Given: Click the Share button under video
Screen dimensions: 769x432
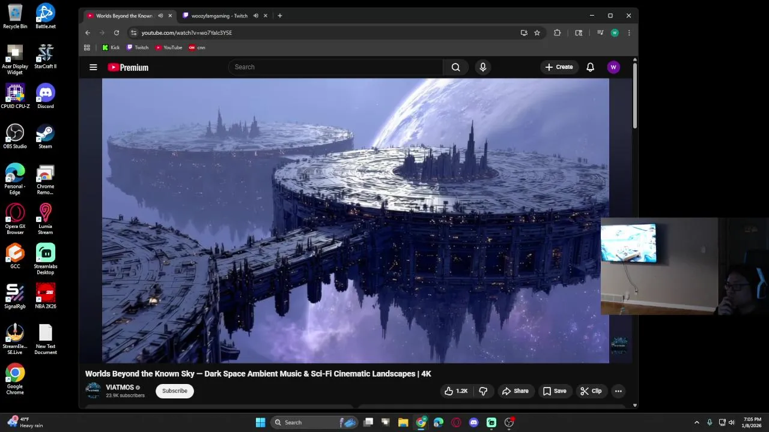Looking at the screenshot, I should [x=515, y=391].
